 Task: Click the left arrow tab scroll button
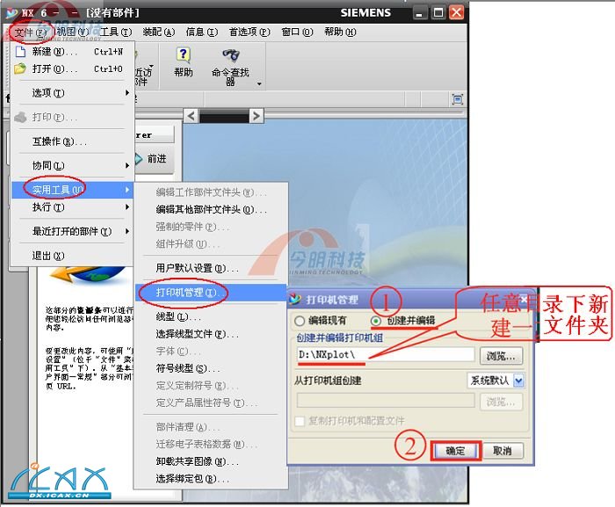[191, 116]
